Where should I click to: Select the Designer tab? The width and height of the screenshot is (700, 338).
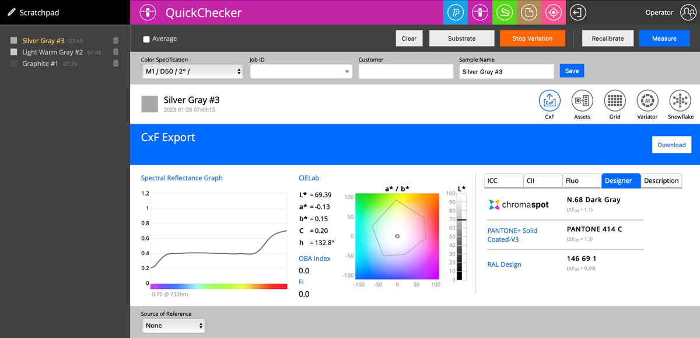pos(621,180)
